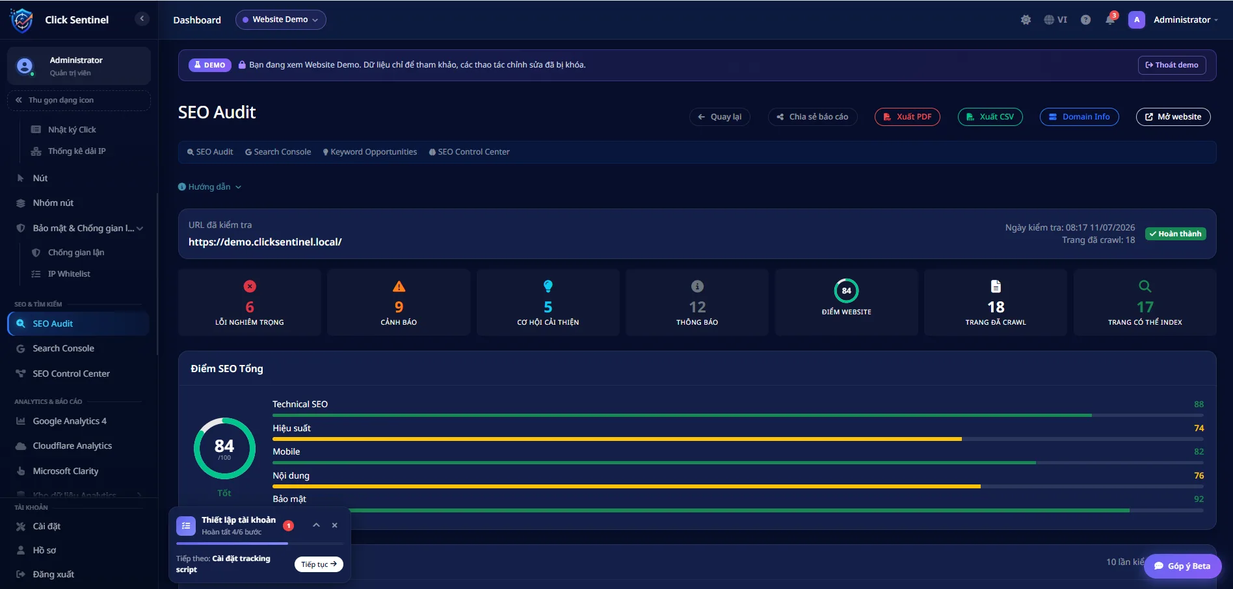1233x589 pixels.
Task: Click Thu gọn dạng icon toggle
Action: tap(79, 101)
